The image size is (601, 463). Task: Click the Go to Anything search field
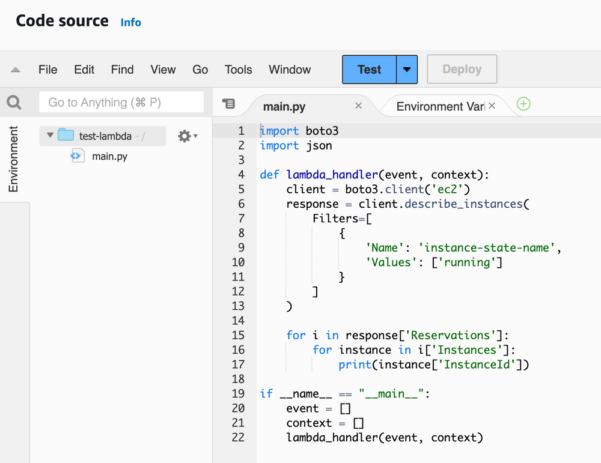tap(120, 102)
